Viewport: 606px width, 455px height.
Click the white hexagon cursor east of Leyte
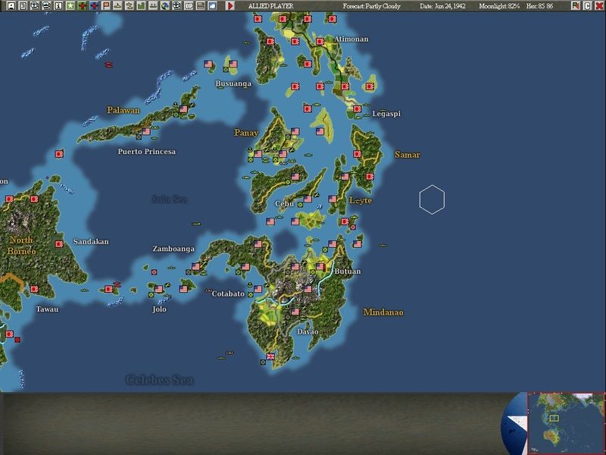click(432, 200)
